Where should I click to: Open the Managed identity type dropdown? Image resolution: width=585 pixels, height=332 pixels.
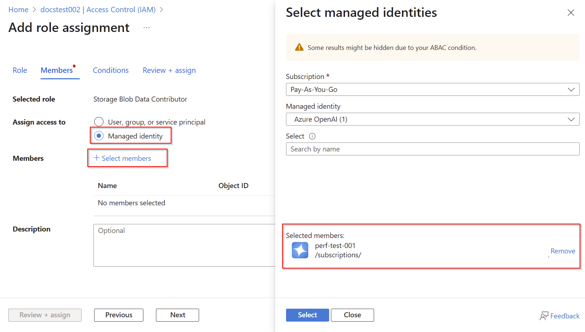pos(432,119)
